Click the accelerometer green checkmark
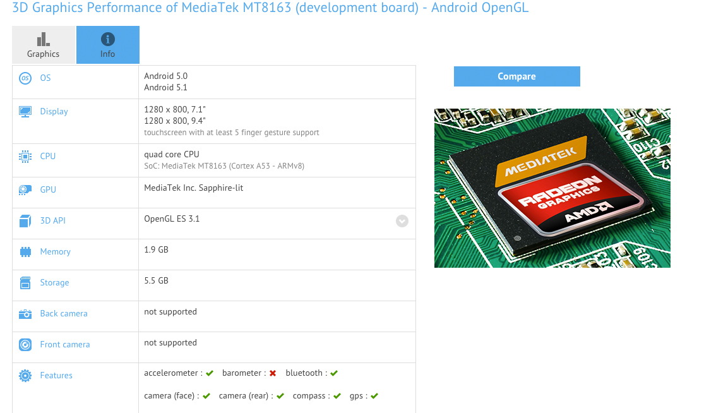This screenshot has height=413, width=704. click(x=210, y=373)
